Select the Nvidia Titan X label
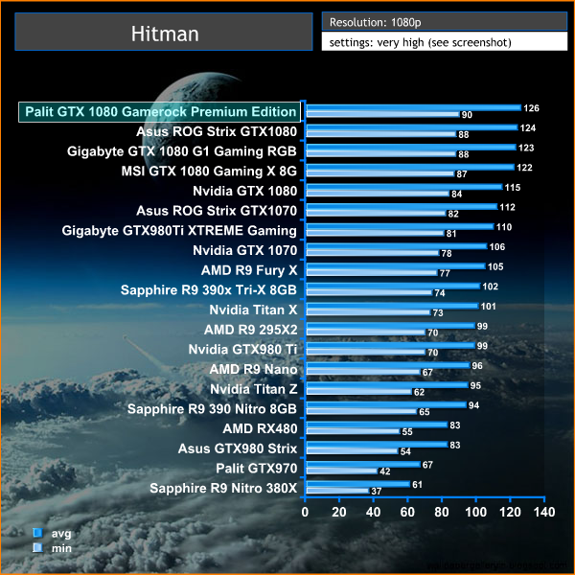Screen dimensions: 575x575 (x=253, y=310)
